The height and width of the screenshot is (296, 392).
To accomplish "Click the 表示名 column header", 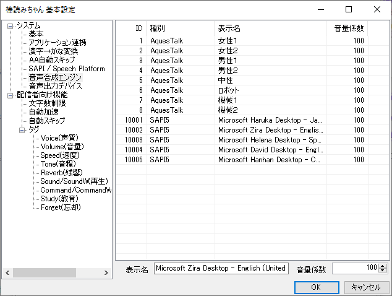I will tap(270, 28).
